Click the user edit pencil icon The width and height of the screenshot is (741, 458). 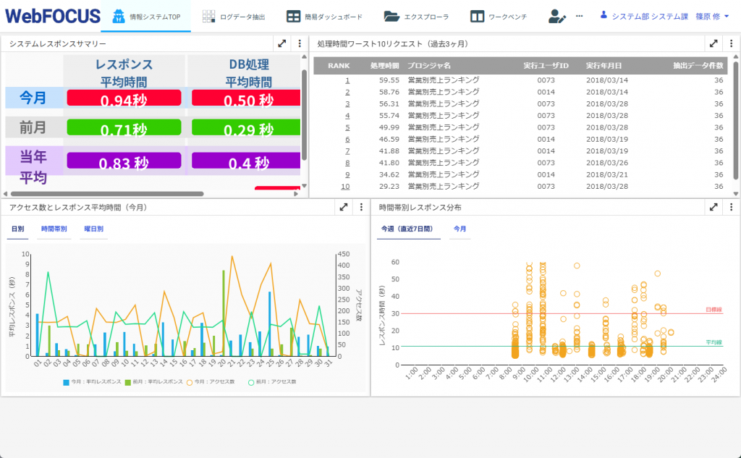click(x=556, y=16)
